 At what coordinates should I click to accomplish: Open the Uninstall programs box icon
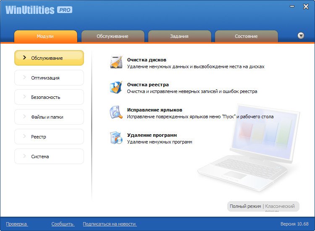point(116,138)
